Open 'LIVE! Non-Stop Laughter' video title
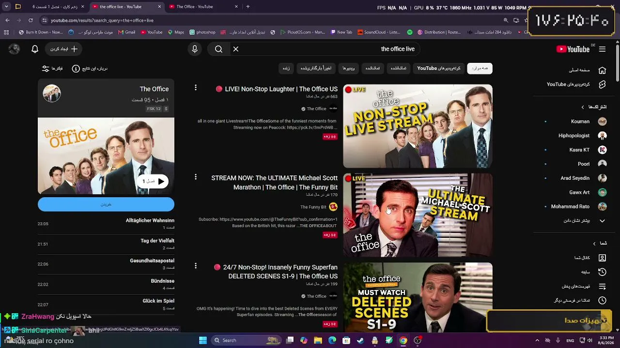The height and width of the screenshot is (348, 620). pyautogui.click(x=277, y=89)
